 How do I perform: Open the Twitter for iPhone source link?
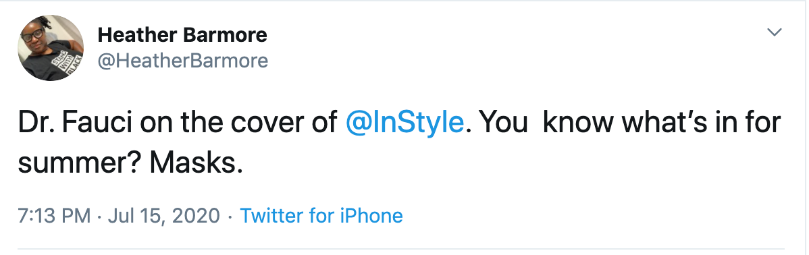[321, 215]
